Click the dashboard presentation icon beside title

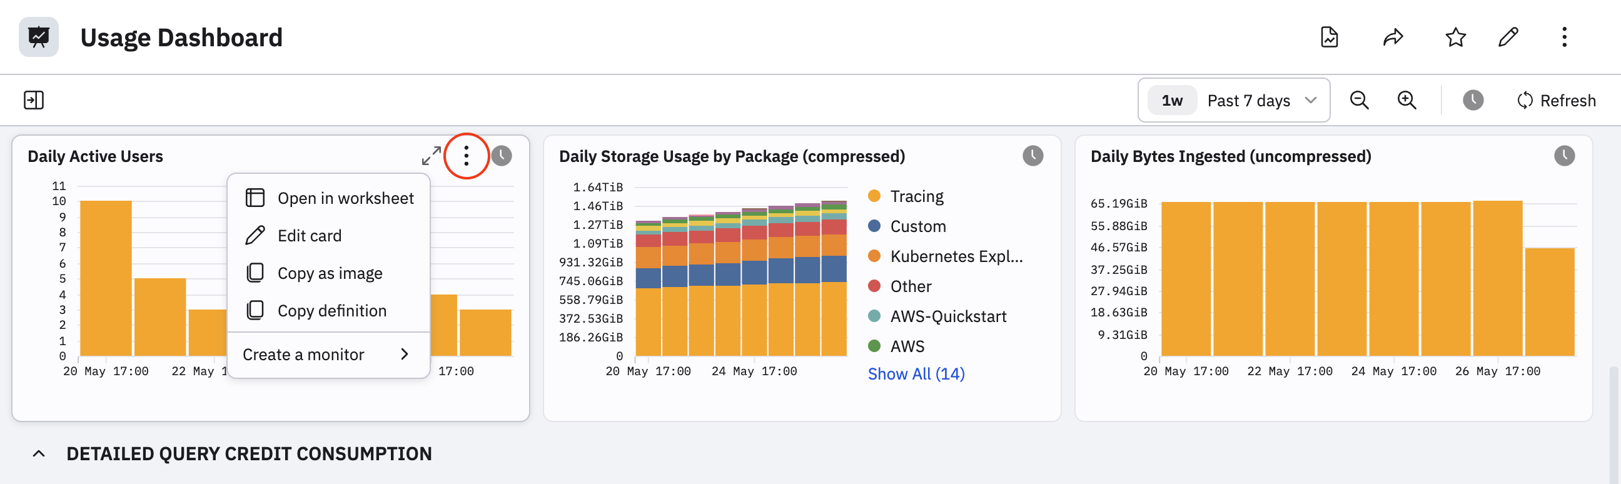(x=38, y=37)
